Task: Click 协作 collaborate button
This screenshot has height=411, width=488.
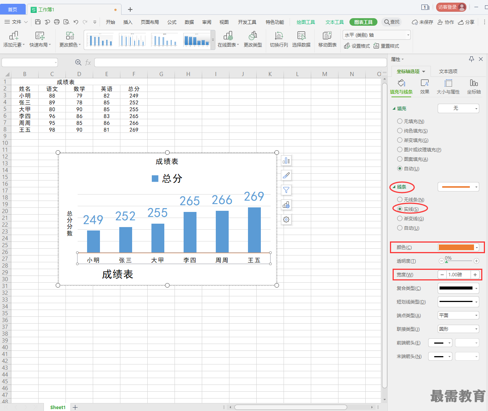Action: coord(446,22)
